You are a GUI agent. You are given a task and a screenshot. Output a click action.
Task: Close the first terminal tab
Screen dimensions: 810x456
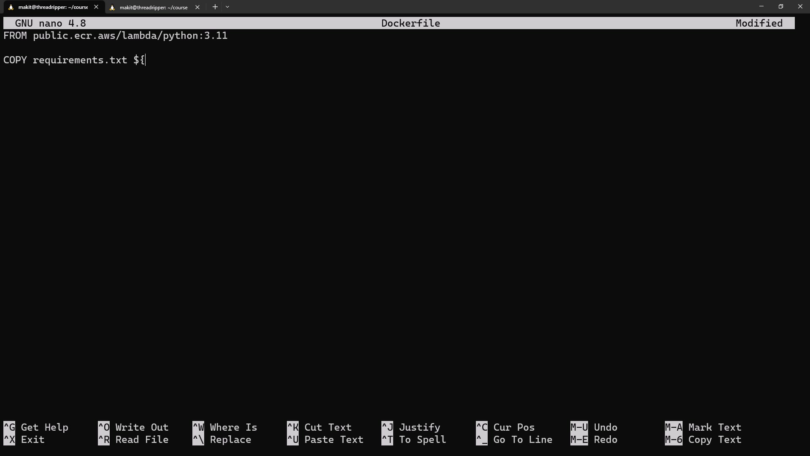tap(96, 7)
